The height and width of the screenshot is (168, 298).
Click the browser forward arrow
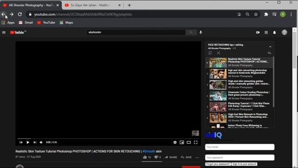point(12,14)
